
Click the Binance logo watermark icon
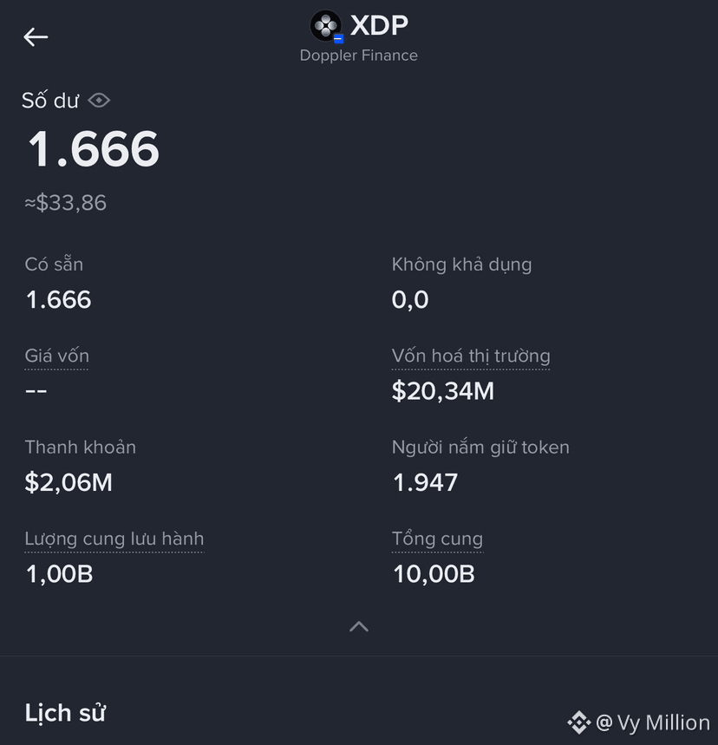point(578,722)
